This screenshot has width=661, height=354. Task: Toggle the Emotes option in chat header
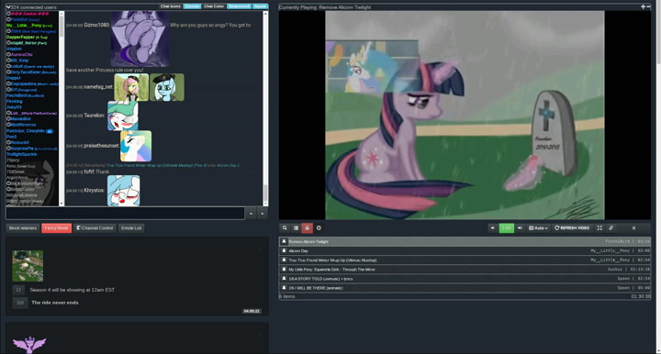(192, 6)
